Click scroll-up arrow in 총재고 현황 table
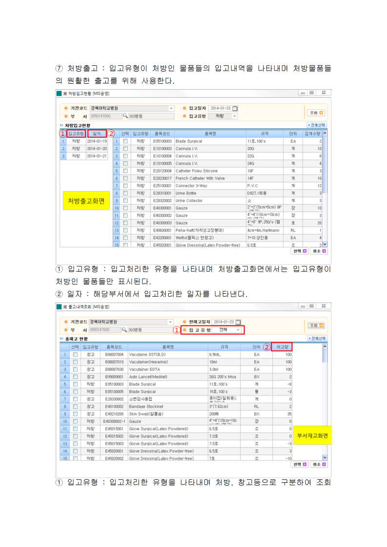 (x=325, y=347)
